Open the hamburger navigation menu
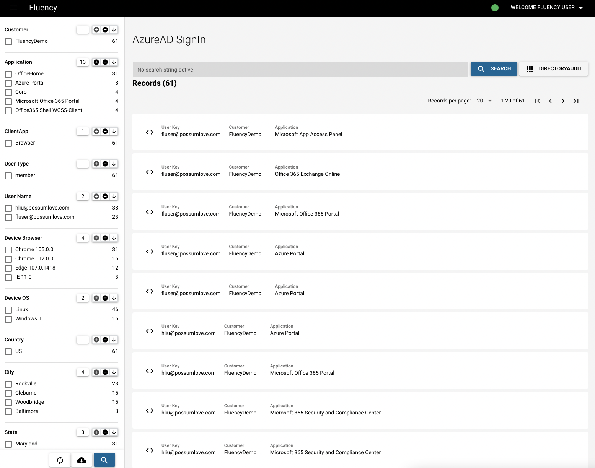 tap(14, 8)
